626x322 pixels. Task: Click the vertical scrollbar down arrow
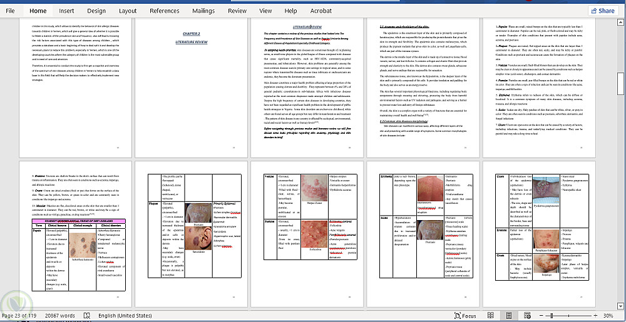click(x=620, y=306)
